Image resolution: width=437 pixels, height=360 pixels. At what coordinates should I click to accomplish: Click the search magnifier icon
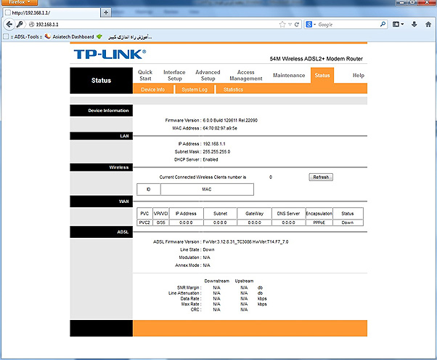[x=383, y=24]
